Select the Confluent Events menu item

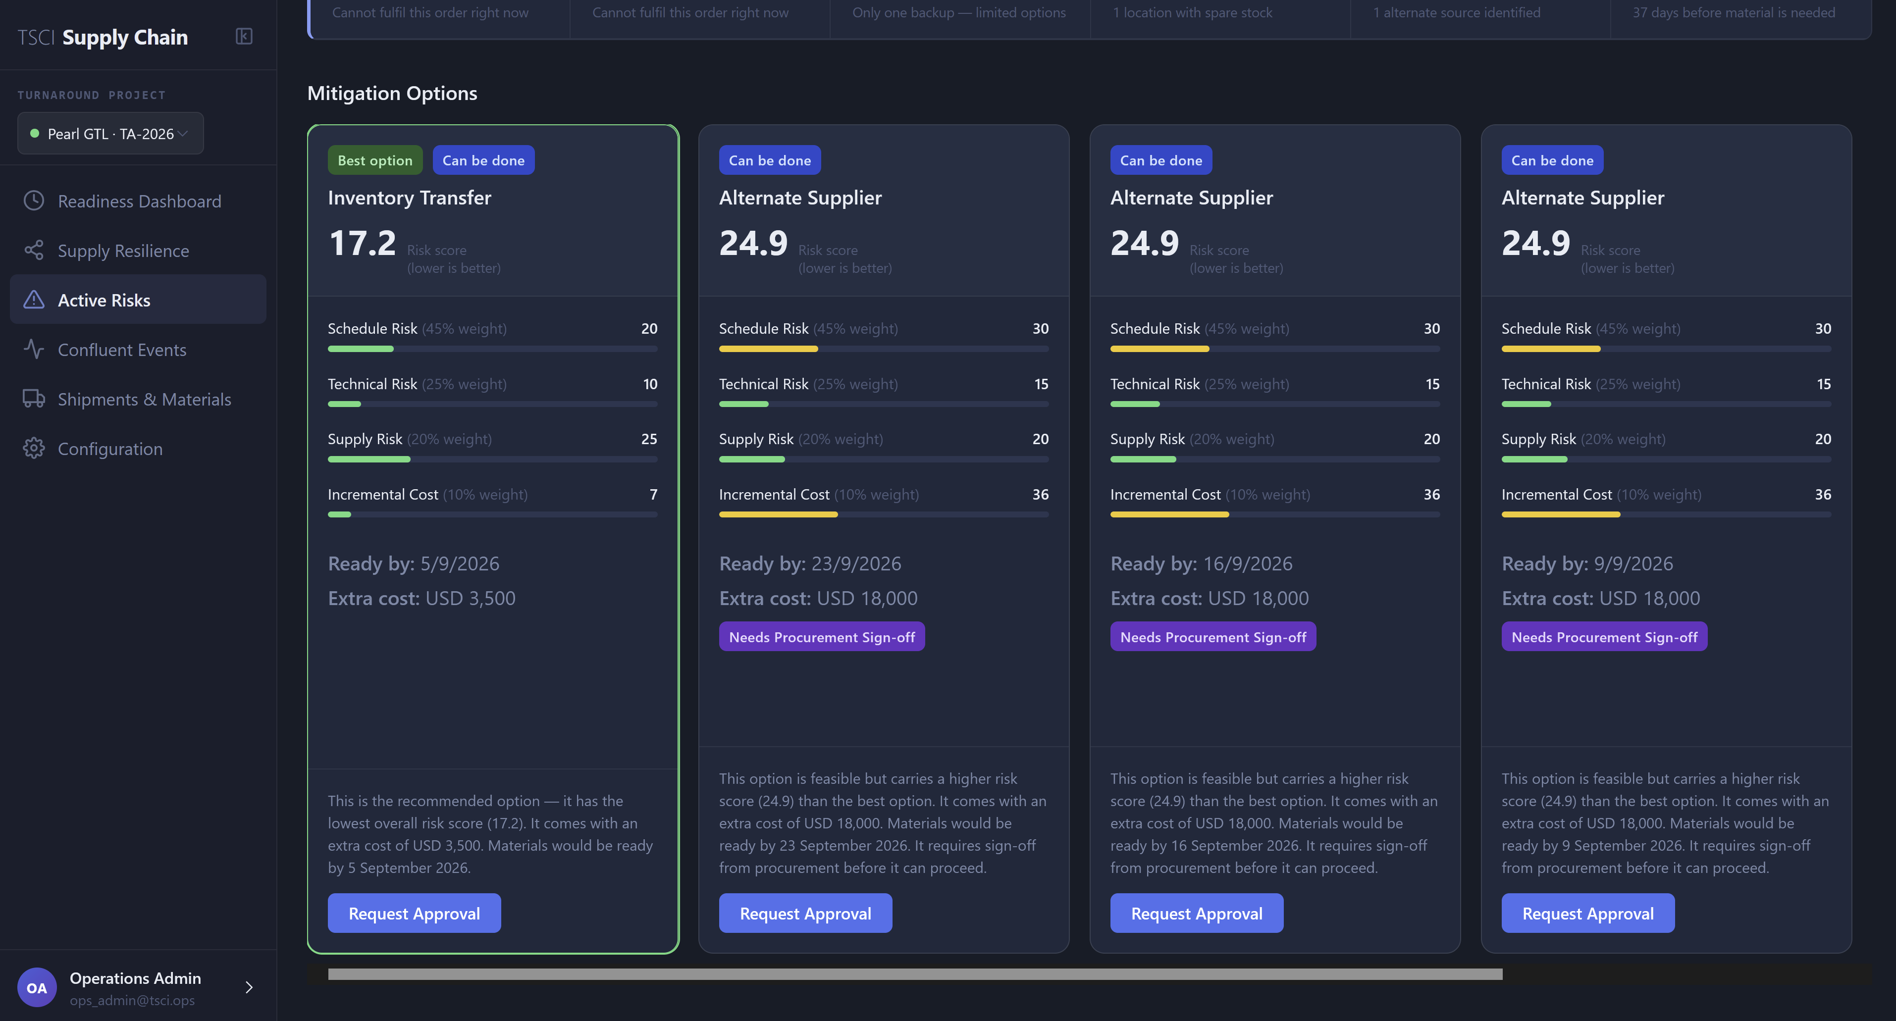coord(138,350)
